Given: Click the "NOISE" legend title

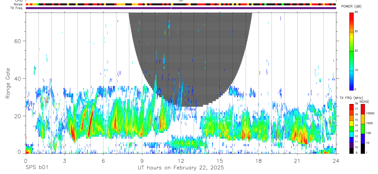Looking at the screenshot, I should [x=364, y=102].
